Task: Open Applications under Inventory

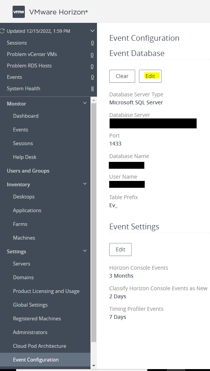Action: [x=27, y=210]
